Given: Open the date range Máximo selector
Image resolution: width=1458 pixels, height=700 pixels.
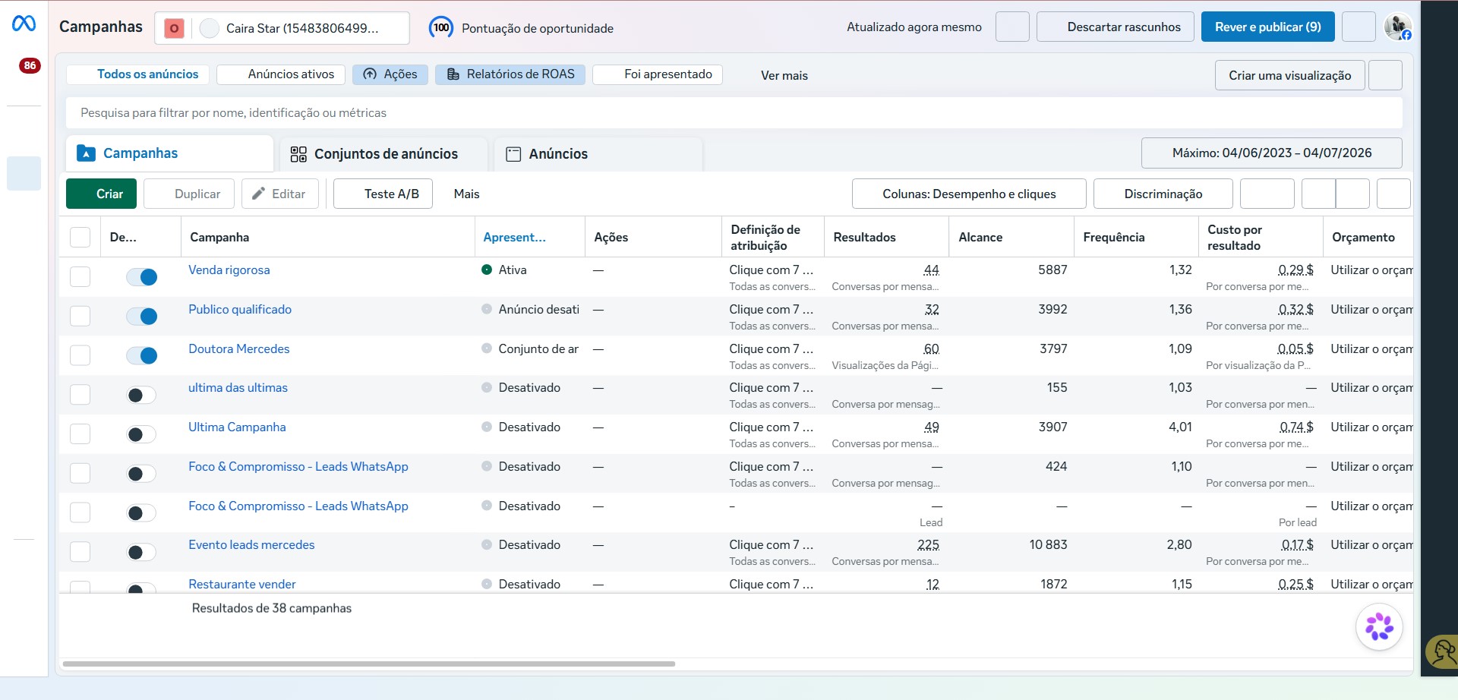Looking at the screenshot, I should tap(1272, 153).
